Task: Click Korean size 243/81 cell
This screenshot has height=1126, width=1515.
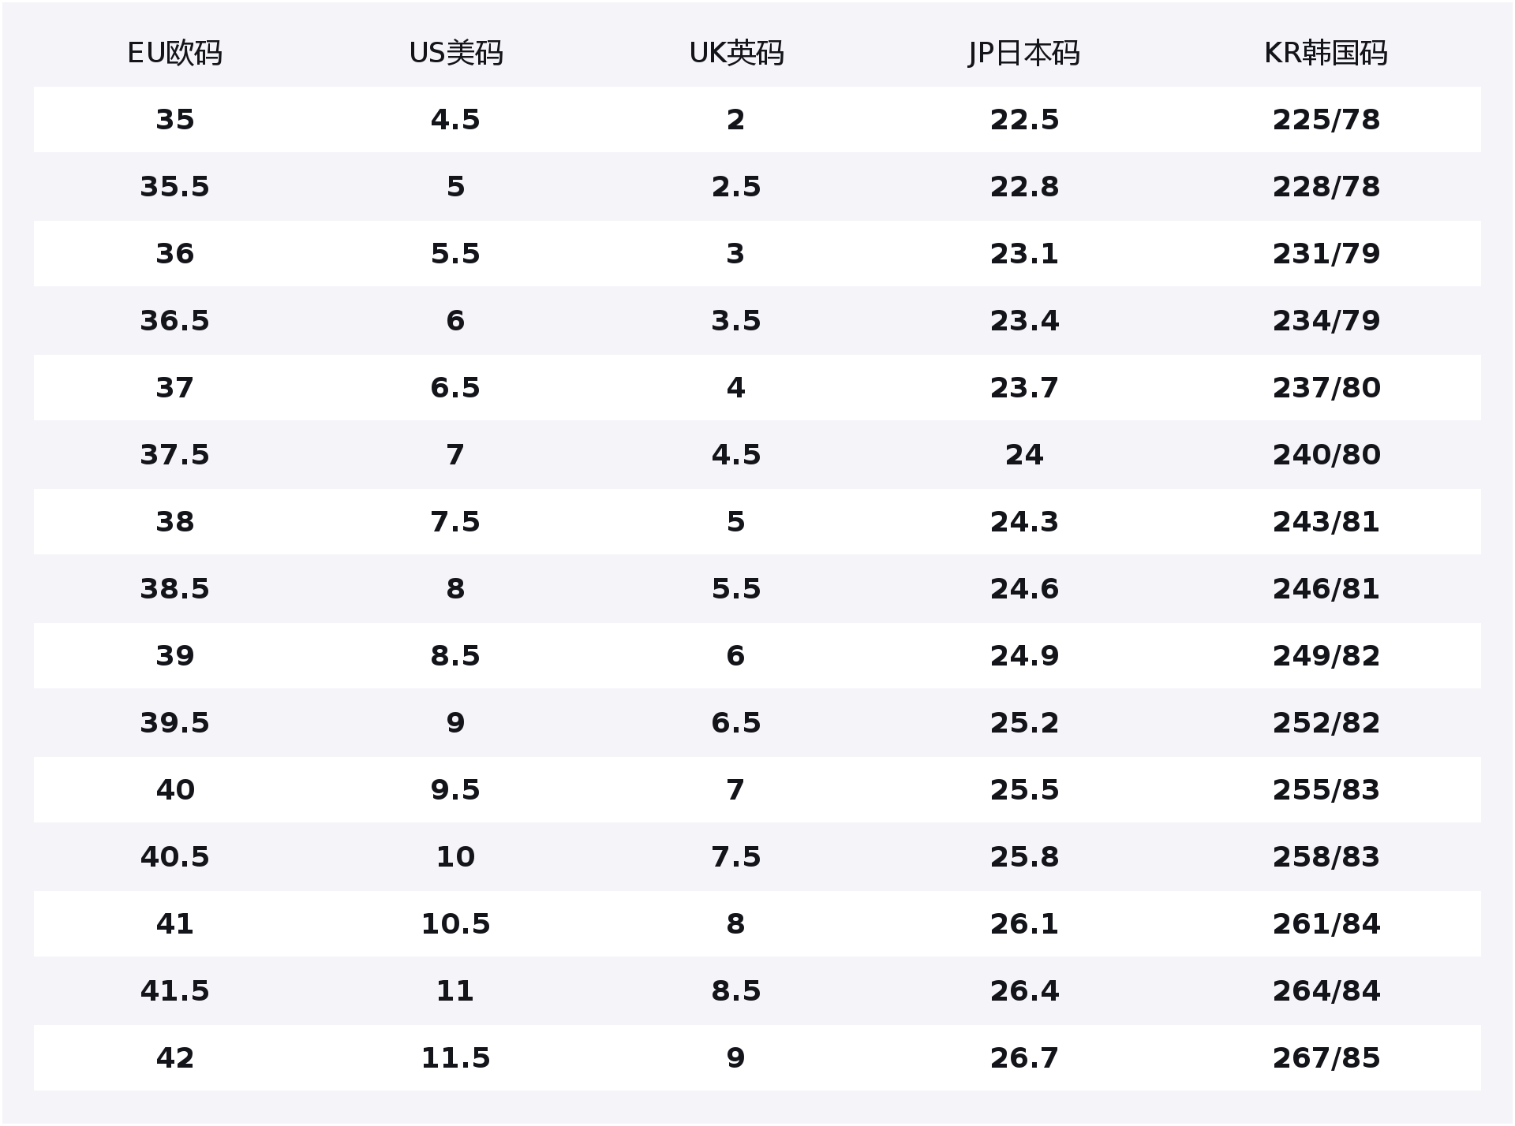Action: pos(1326,522)
